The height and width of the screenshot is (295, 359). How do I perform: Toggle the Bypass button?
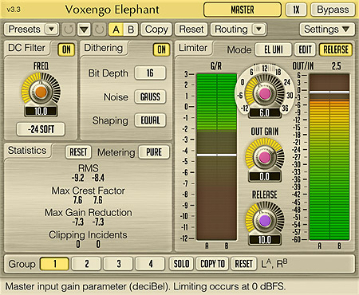coord(333,10)
